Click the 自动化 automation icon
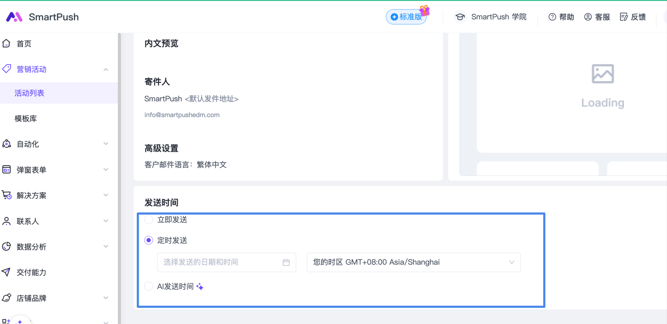The image size is (667, 324). (x=7, y=144)
